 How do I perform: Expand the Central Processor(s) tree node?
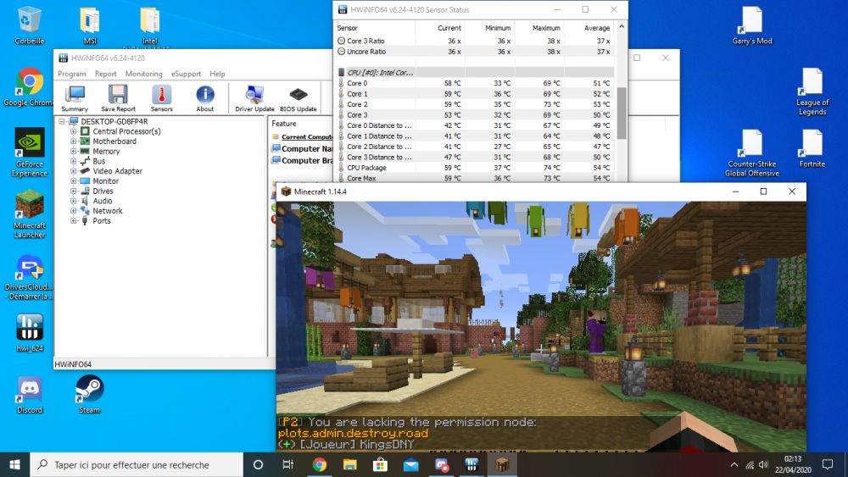(75, 131)
